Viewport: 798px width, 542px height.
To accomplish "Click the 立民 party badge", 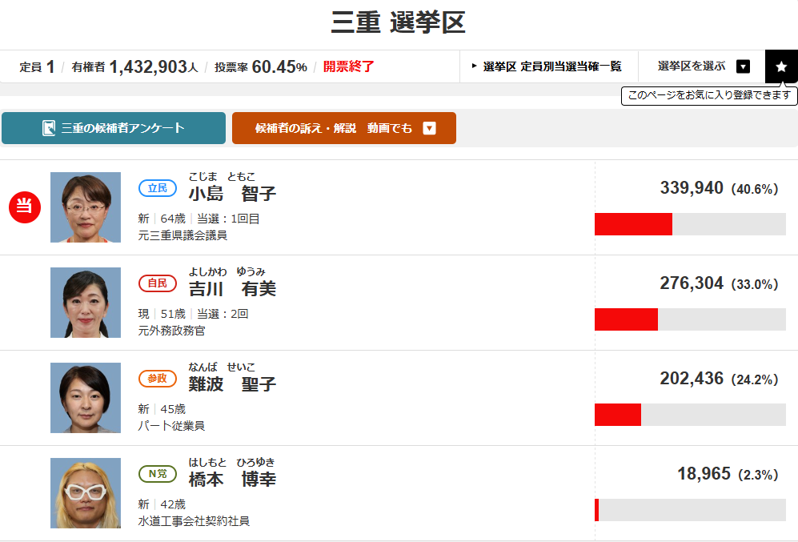I will point(158,188).
